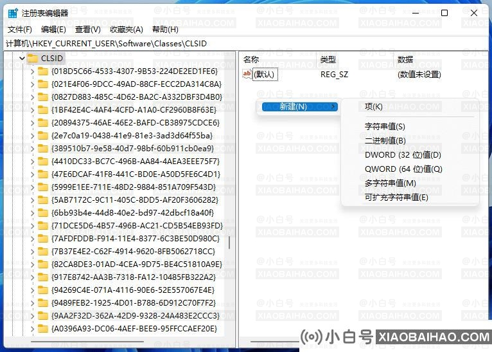Viewport: 492px width, 352px height.
Task: Open the 查看(V) menu
Action: click(x=88, y=30)
